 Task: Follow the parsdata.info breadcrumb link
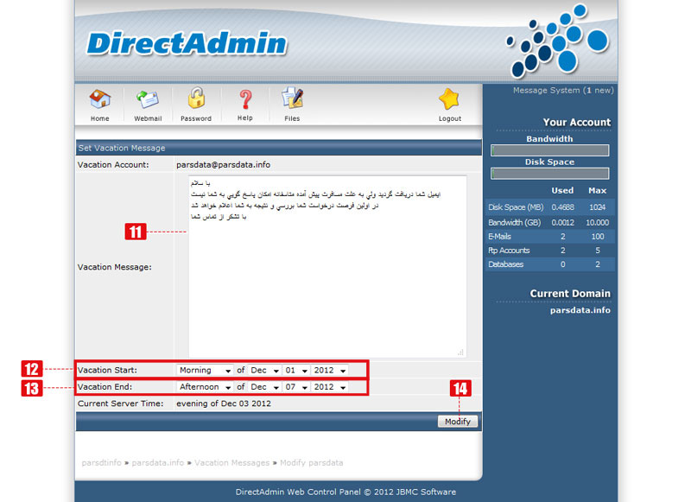click(x=158, y=463)
